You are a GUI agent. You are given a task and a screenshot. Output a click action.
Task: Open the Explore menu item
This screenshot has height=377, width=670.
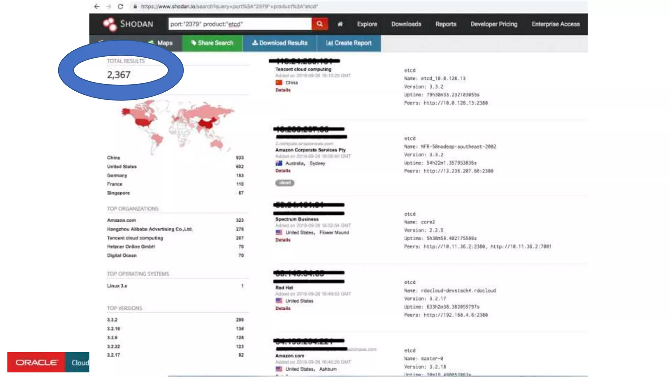tap(367, 24)
